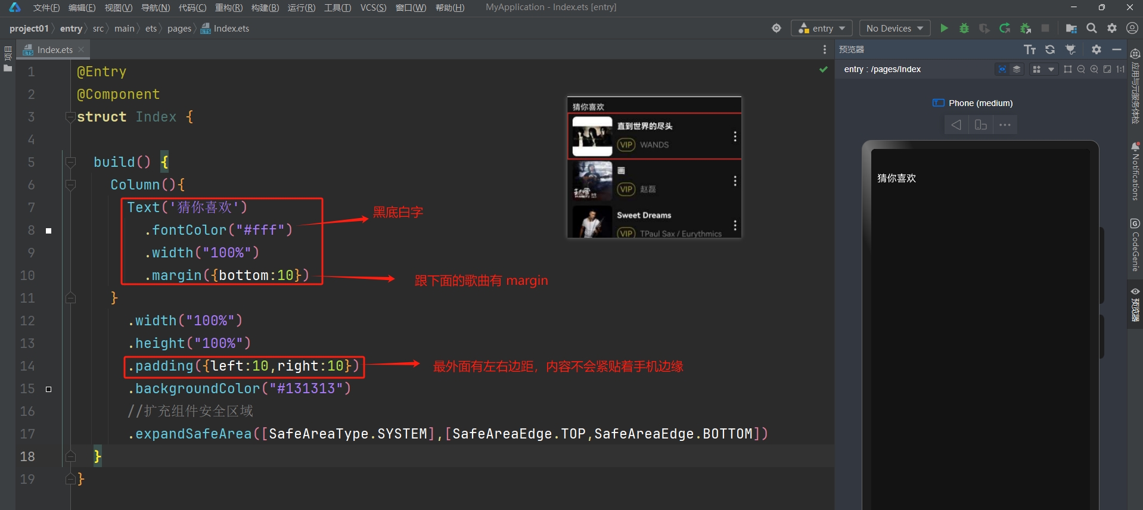This screenshot has height=510, width=1143.
Task: Rotate the preview device orientation
Action: pyautogui.click(x=980, y=125)
